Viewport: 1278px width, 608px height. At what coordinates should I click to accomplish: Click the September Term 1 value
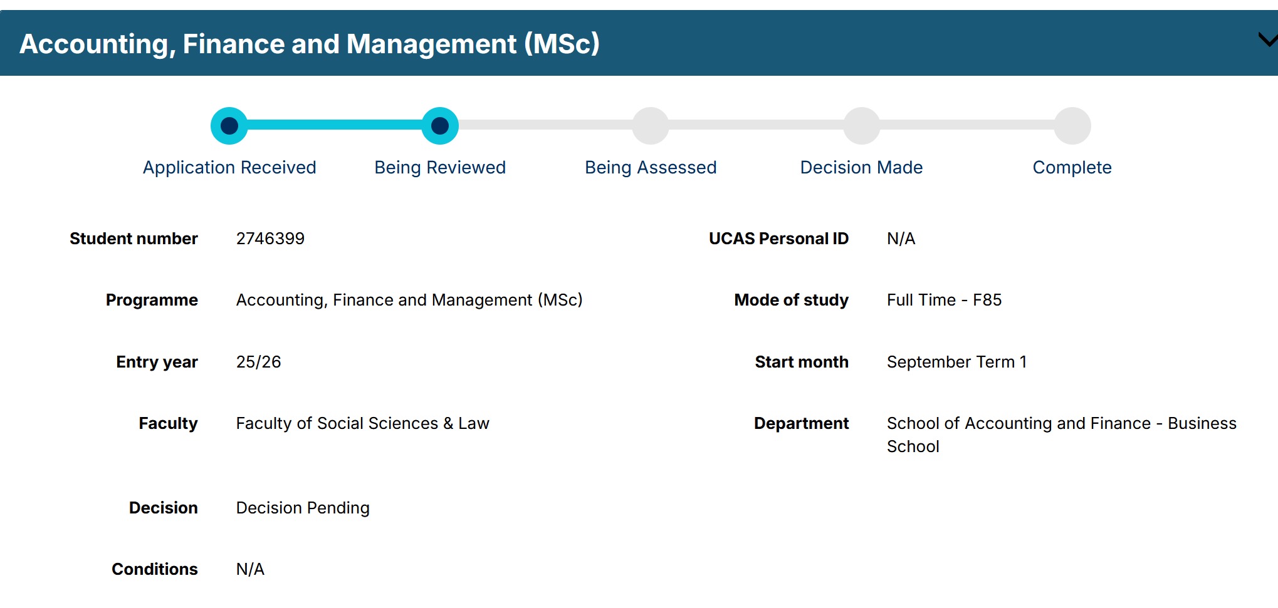956,362
